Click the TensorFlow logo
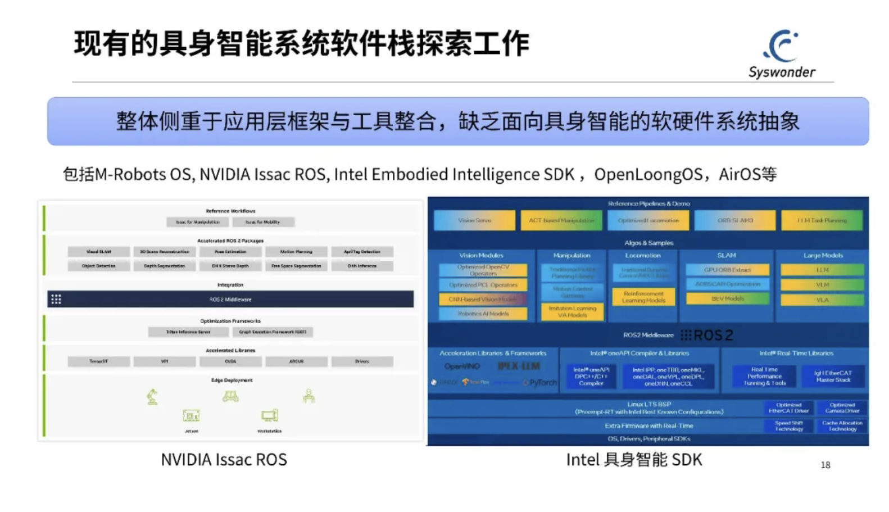 (x=476, y=382)
